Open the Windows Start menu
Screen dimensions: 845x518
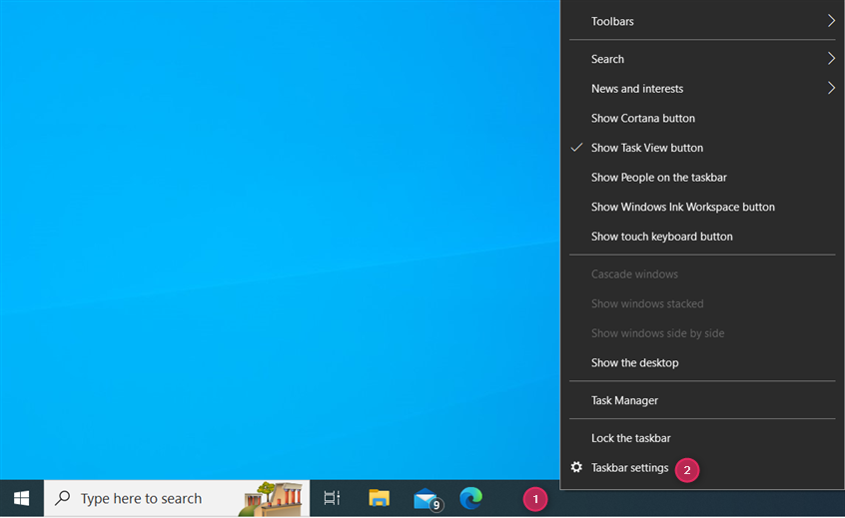tap(22, 499)
